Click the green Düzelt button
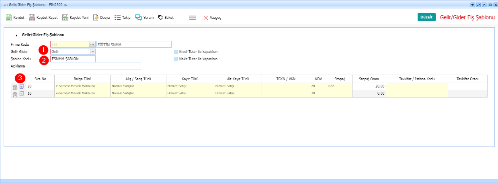Image resolution: width=498 pixels, height=183 pixels. pos(426,17)
